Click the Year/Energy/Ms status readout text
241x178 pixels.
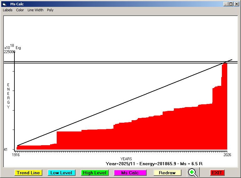click(154, 164)
